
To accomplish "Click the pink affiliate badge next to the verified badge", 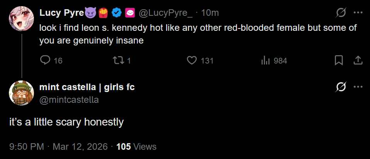I will pos(130,13).
